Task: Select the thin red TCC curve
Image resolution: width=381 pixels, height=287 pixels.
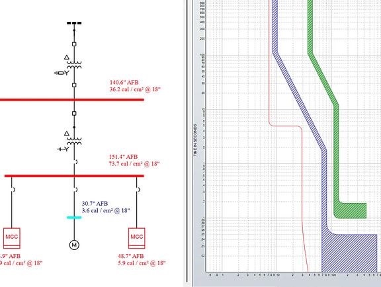Action: [302, 170]
